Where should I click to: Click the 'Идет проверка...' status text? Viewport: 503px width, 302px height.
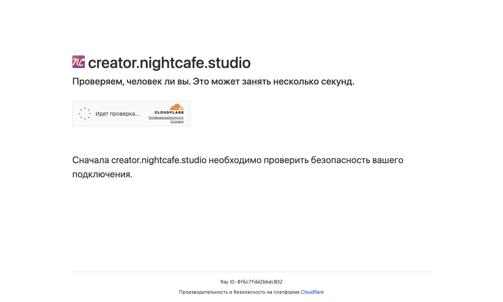[117, 114]
